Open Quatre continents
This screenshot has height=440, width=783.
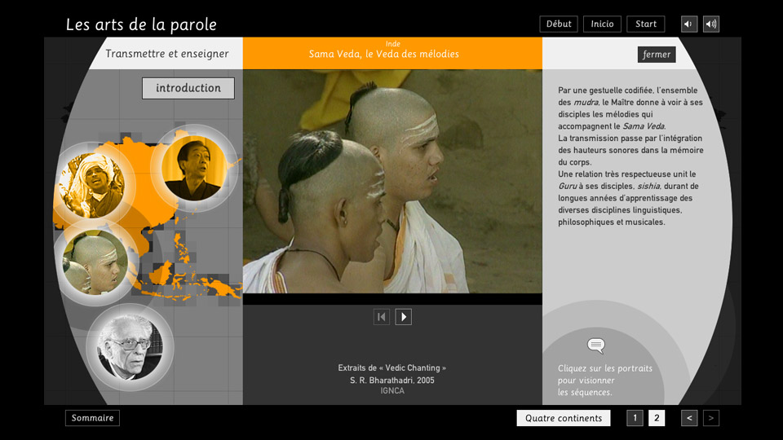tap(564, 418)
